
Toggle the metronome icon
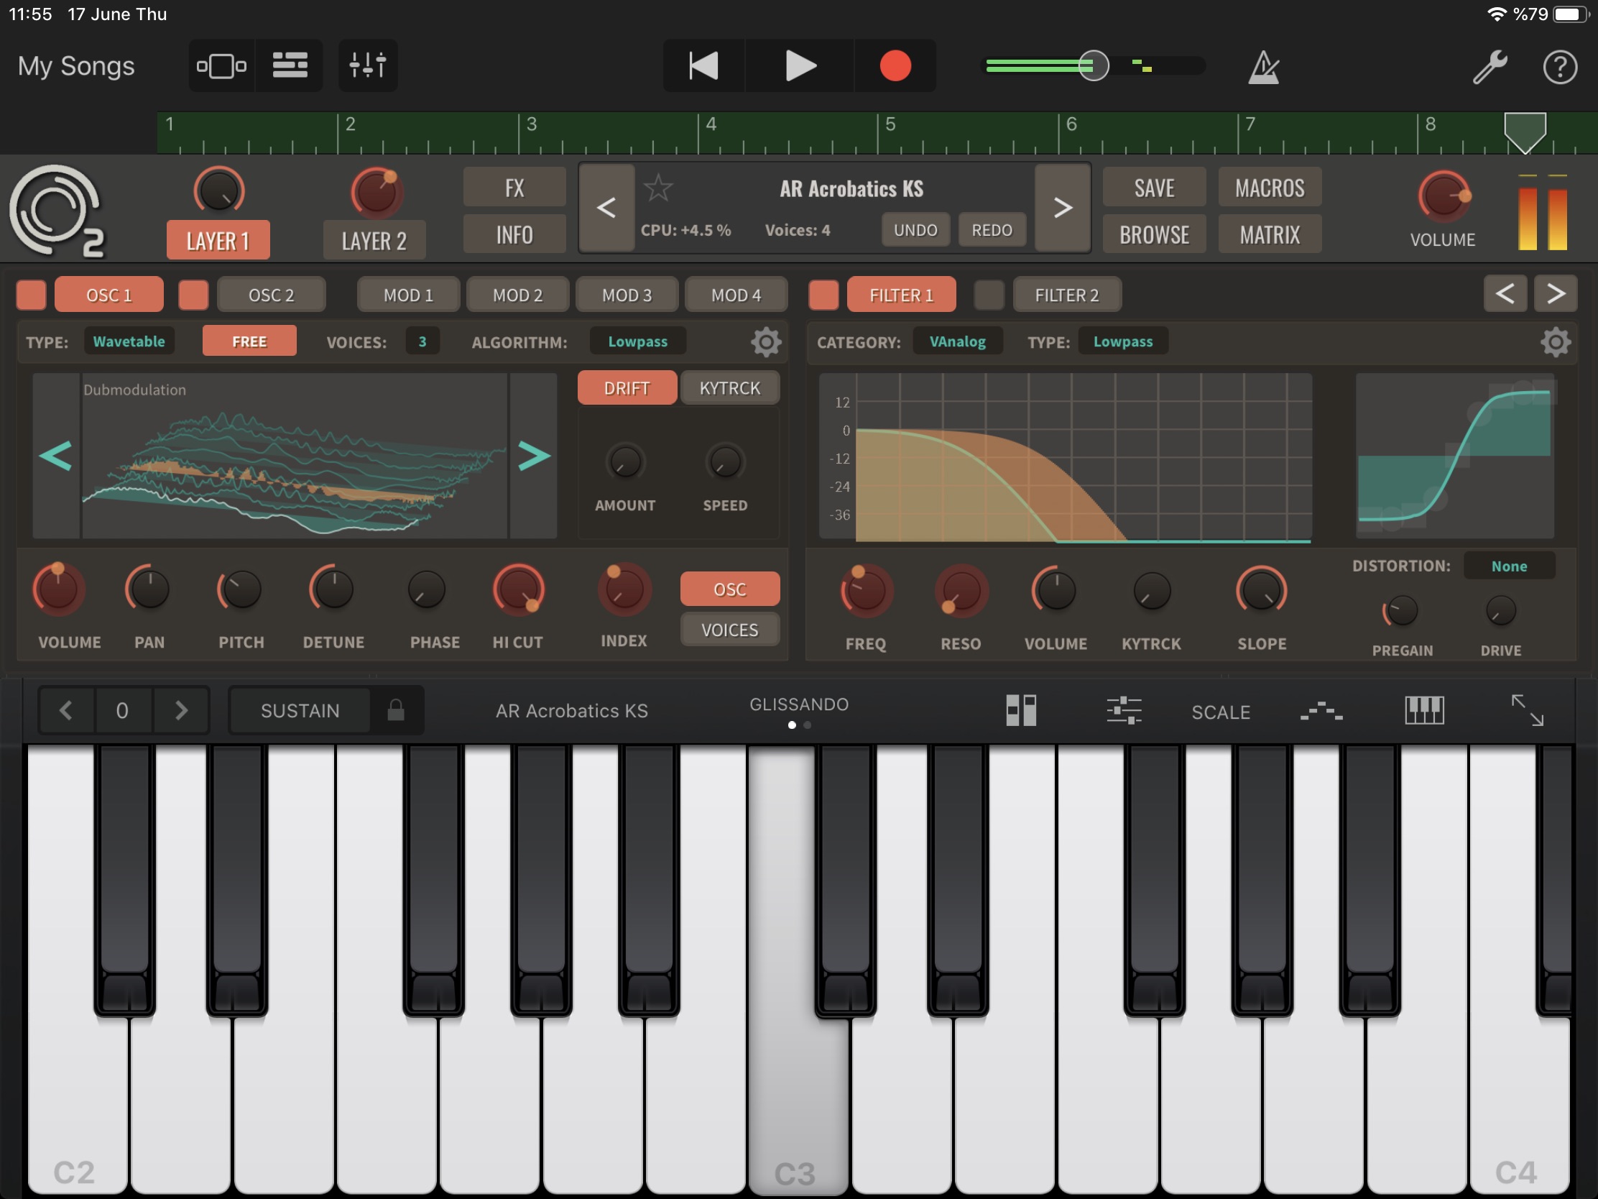tap(1263, 68)
